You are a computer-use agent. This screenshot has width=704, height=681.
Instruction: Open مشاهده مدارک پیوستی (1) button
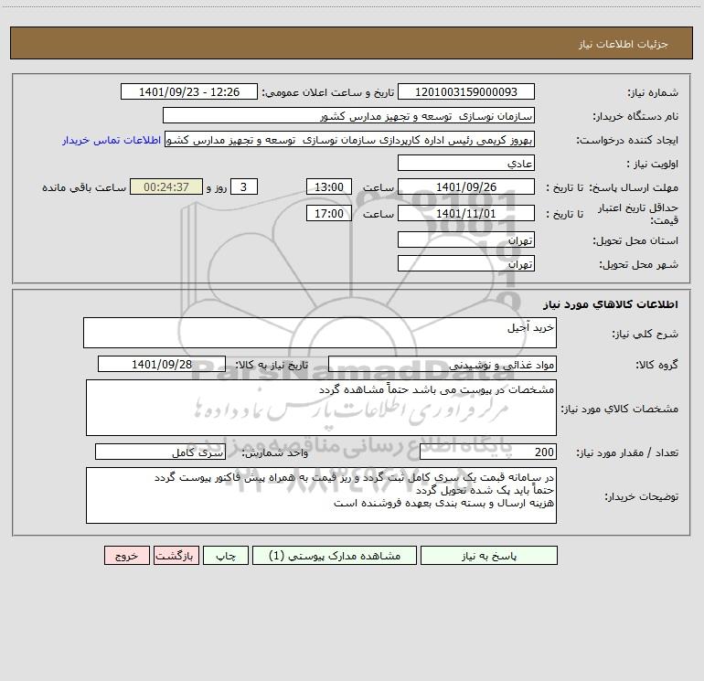[335, 555]
